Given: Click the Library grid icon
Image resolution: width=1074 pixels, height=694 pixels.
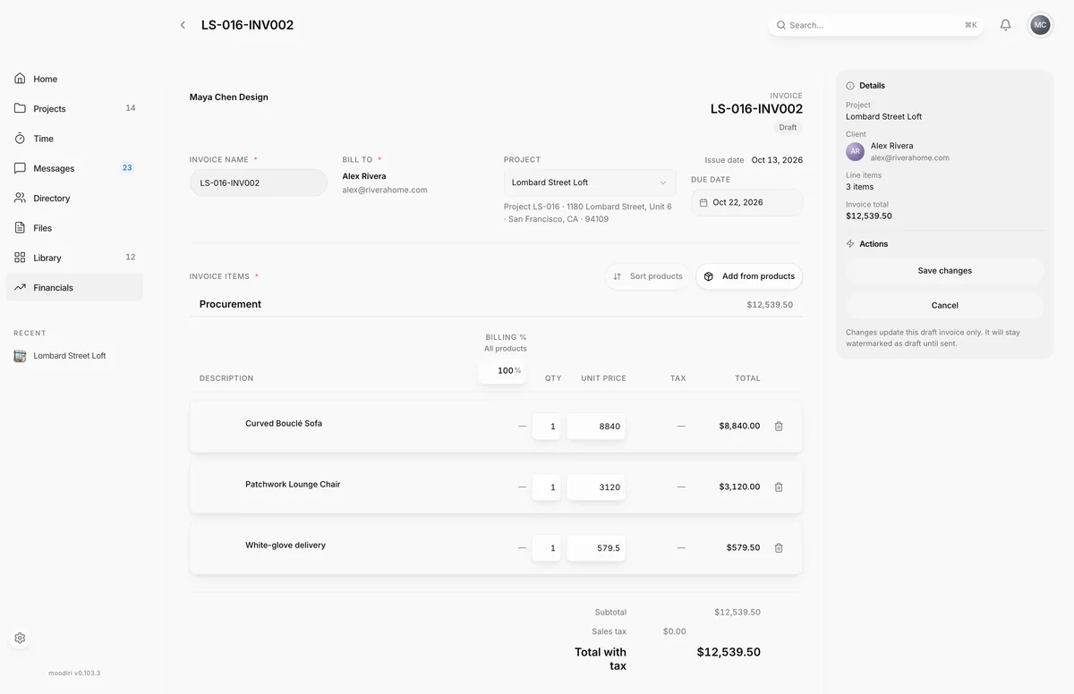Looking at the screenshot, I should [20, 258].
